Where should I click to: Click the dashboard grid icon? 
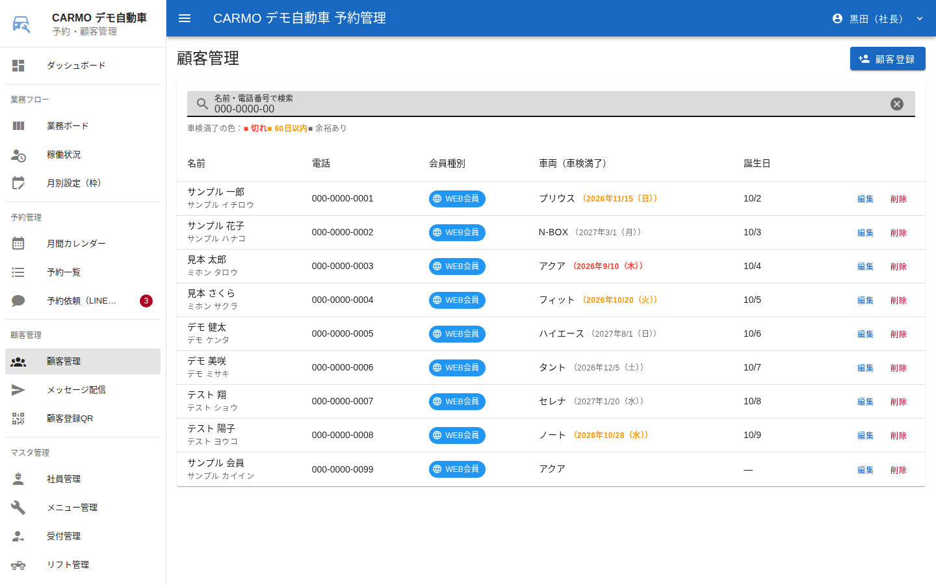tap(18, 66)
